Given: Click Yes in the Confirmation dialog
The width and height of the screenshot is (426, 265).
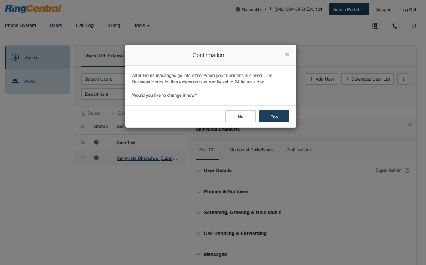Looking at the screenshot, I should [274, 116].
